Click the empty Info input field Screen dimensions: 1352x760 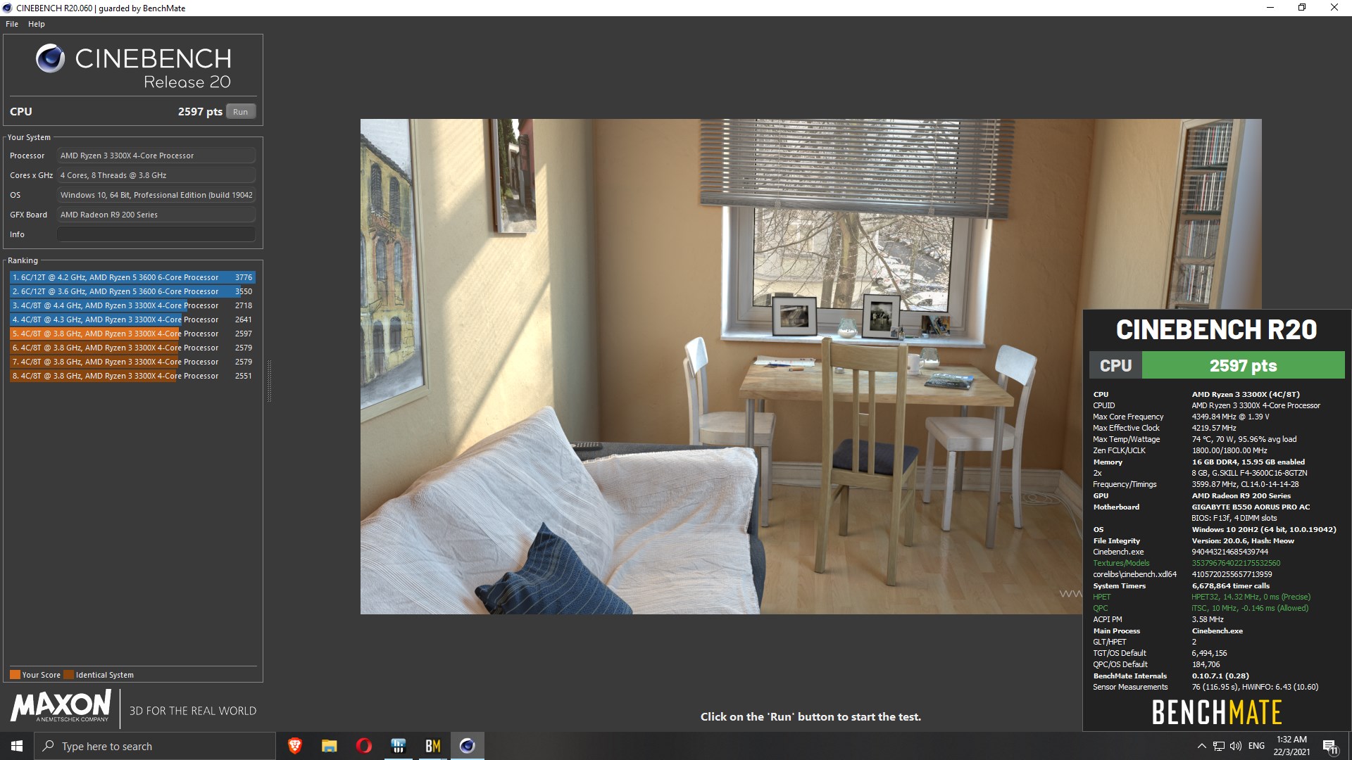(x=156, y=234)
